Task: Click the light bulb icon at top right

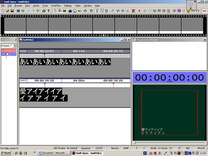Action: click(x=191, y=5)
